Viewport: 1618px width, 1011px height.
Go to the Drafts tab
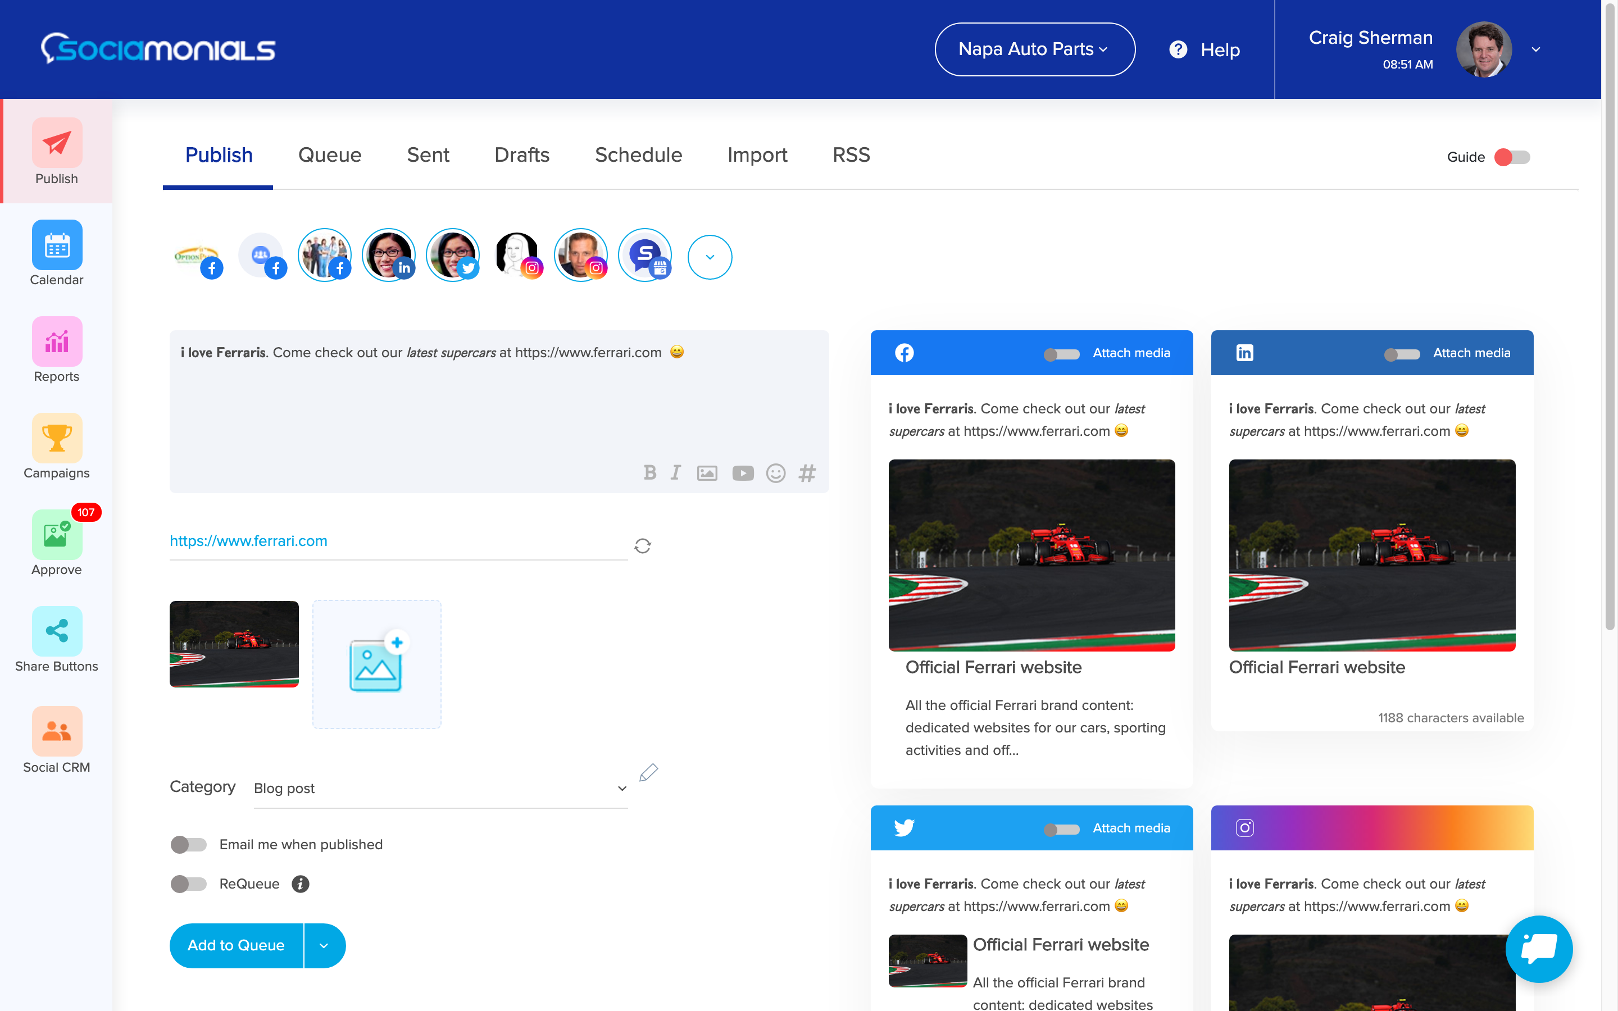[521, 155]
